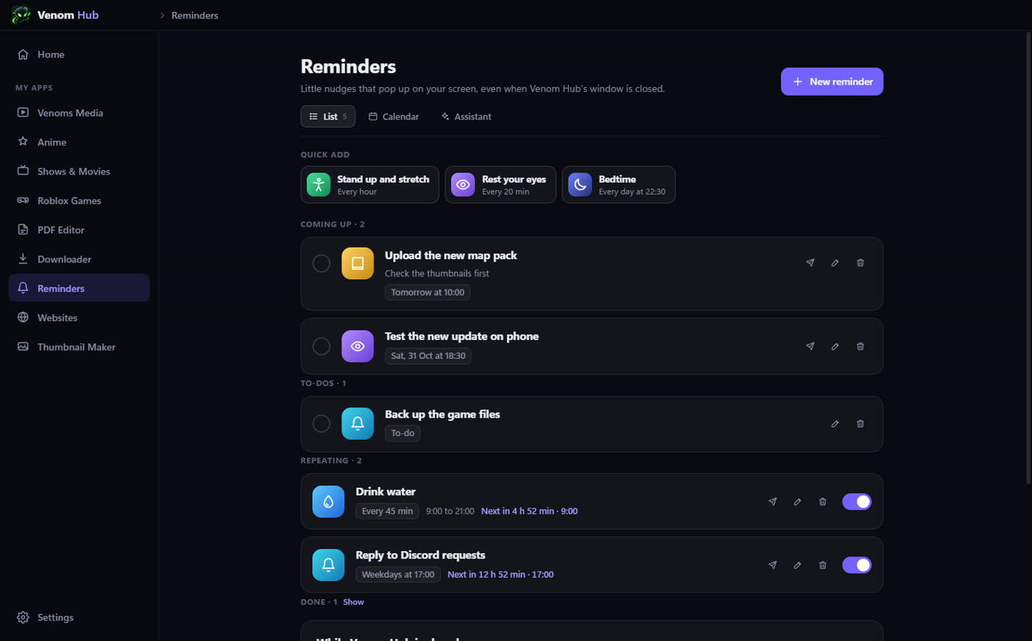
Task: Edit the Back up the game files to-do
Action: tap(835, 424)
